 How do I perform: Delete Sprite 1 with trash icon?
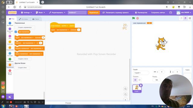tap(141, 85)
